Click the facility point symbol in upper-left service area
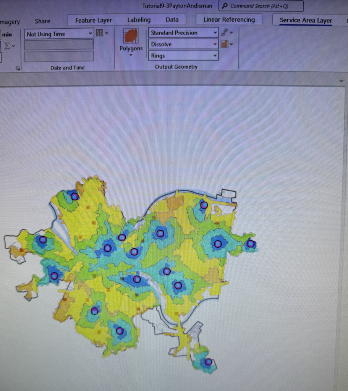The image size is (348, 391). 74,196
